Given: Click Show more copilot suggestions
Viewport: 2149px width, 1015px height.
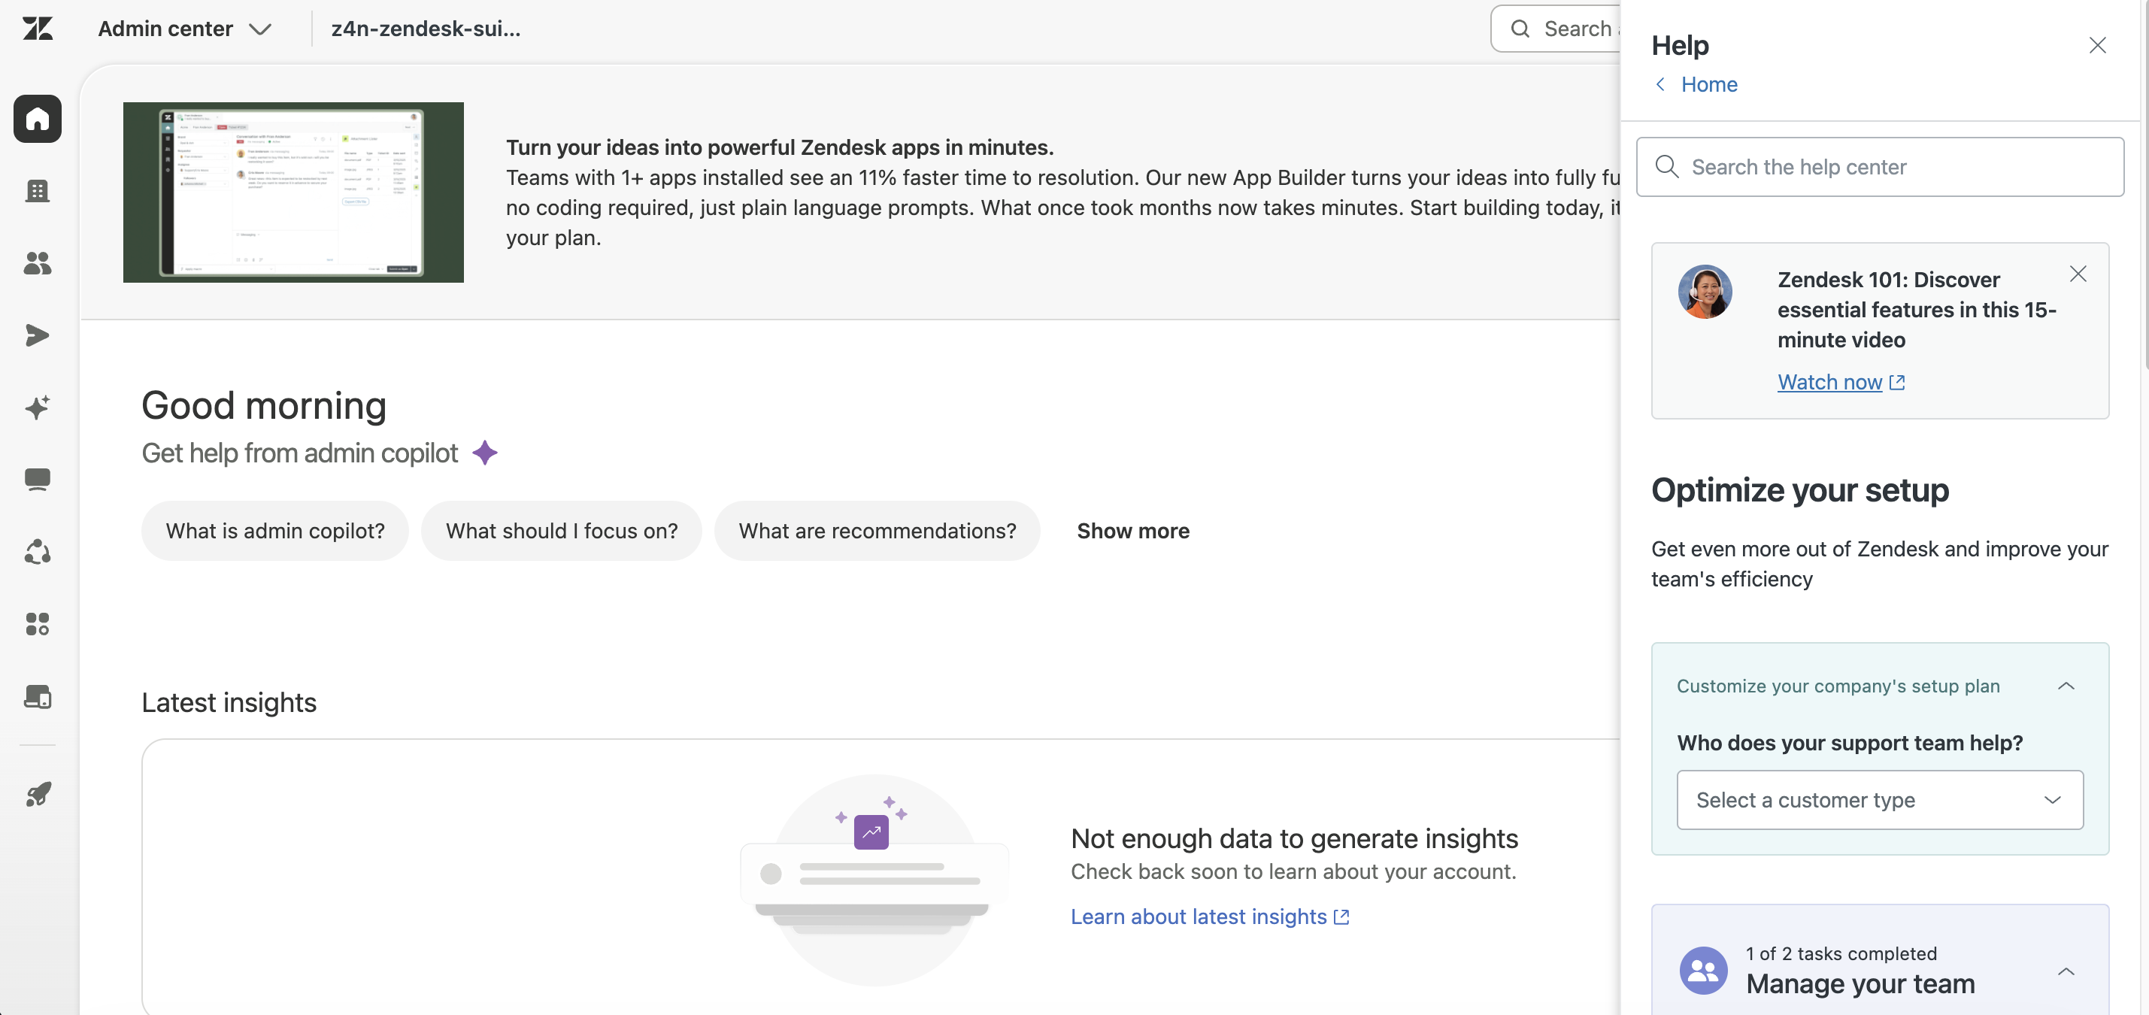Looking at the screenshot, I should pyautogui.click(x=1133, y=531).
